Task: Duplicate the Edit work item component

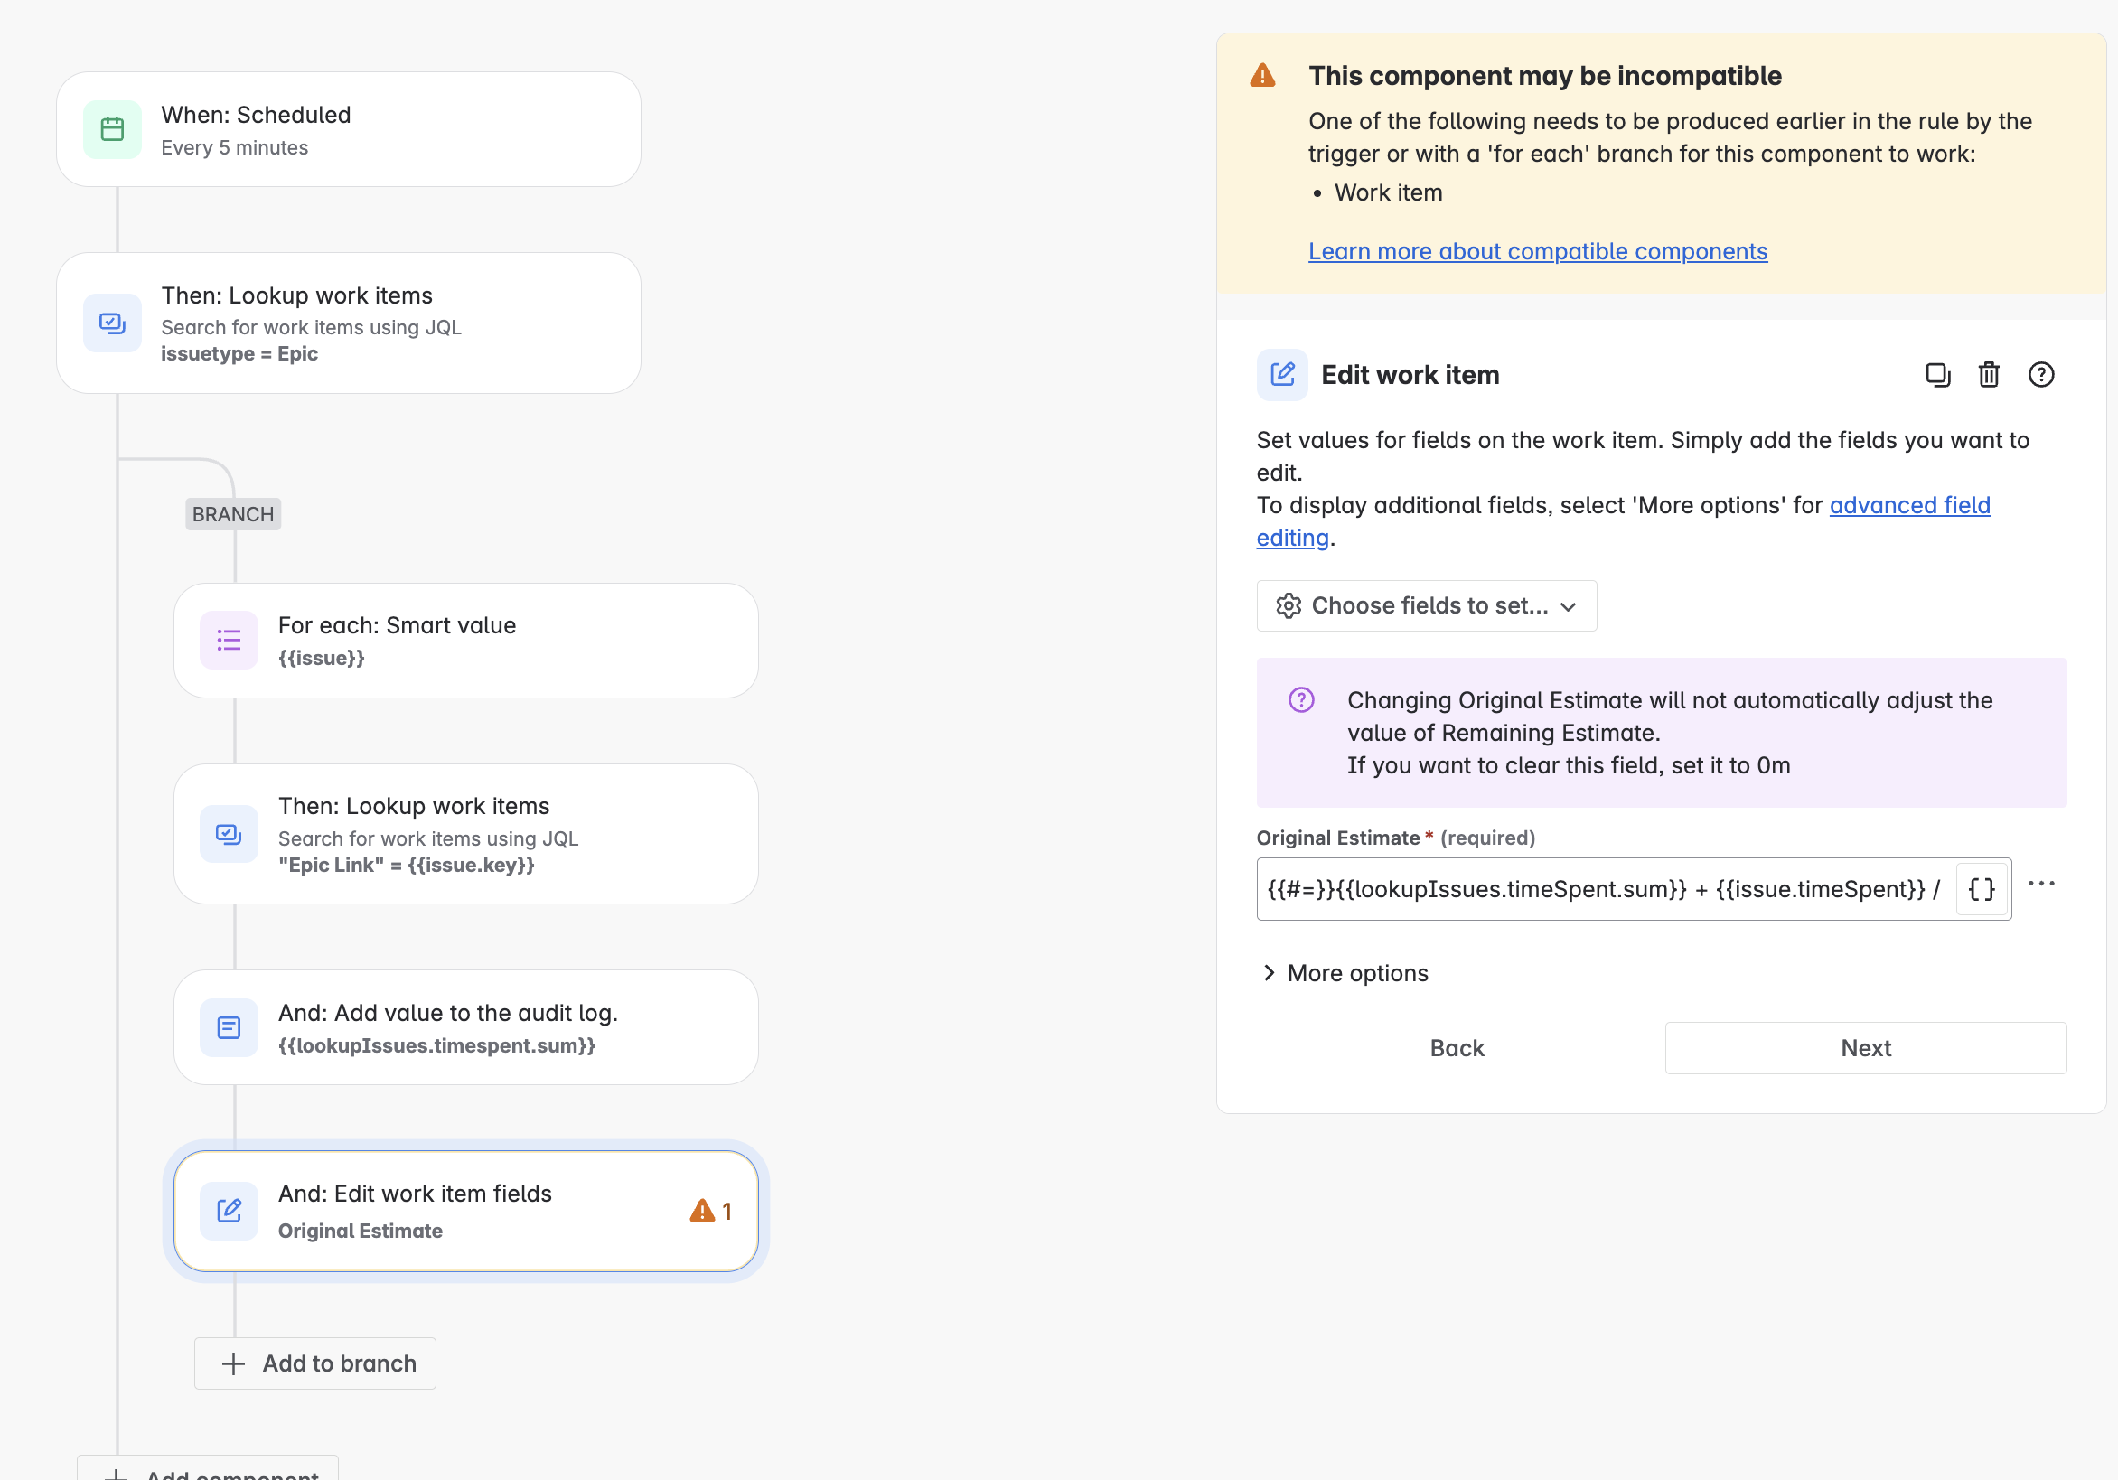Action: coord(1937,375)
